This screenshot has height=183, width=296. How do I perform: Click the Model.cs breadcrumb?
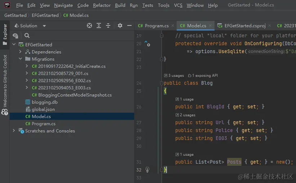pos(76,15)
